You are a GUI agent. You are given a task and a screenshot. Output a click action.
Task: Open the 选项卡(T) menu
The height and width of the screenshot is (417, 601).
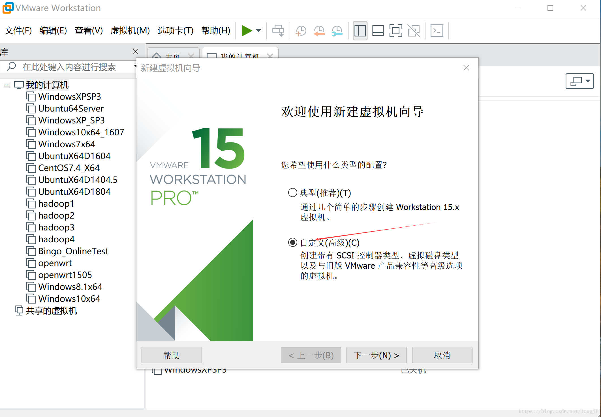[x=176, y=31]
